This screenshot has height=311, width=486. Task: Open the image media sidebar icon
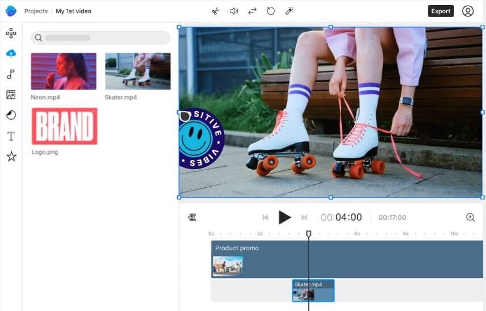(11, 95)
